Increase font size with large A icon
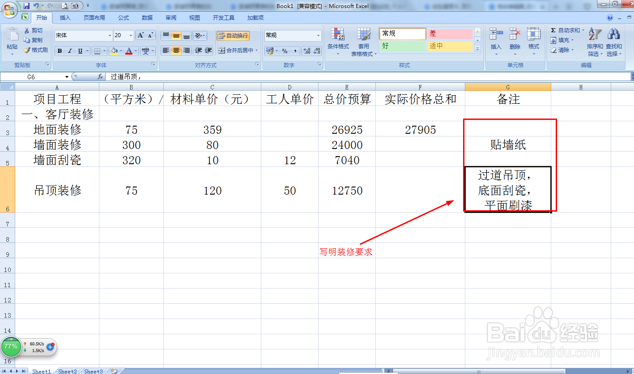Viewport: 634px width, 374px height. (x=140, y=35)
